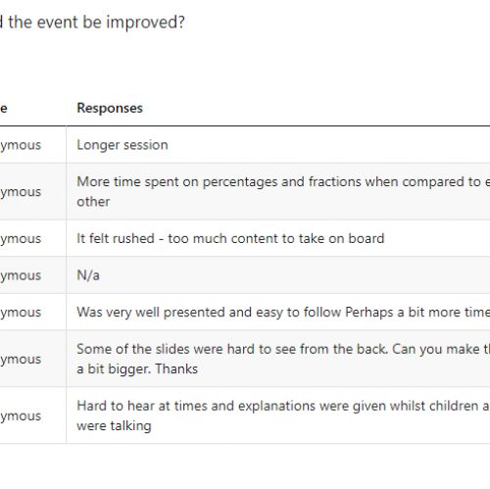Select 'Was very well presented' response

pos(283,312)
